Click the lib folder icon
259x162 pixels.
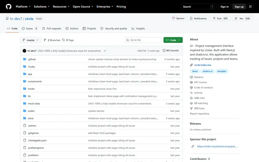(x=25, y=96)
